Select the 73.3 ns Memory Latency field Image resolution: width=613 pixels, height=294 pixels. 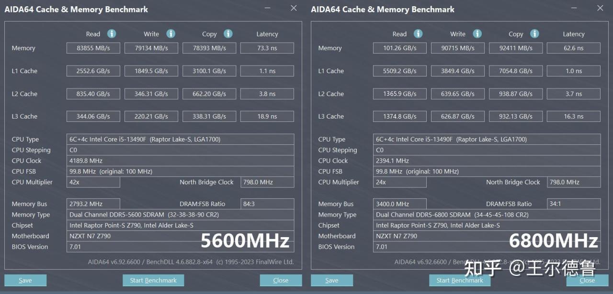(267, 48)
